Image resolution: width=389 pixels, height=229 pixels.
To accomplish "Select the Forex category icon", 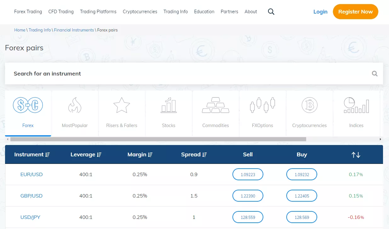I will tap(28, 105).
